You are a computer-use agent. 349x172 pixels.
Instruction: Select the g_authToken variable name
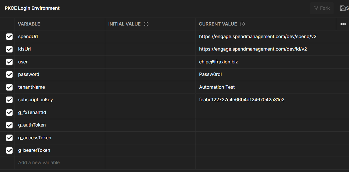click(x=32, y=125)
